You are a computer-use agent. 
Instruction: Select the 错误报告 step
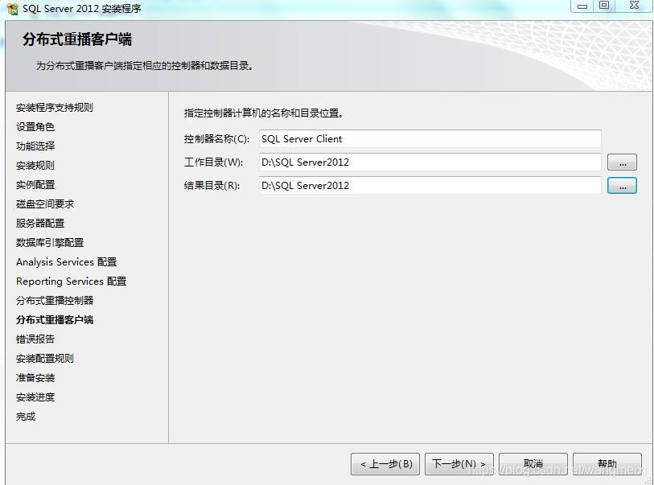(35, 339)
